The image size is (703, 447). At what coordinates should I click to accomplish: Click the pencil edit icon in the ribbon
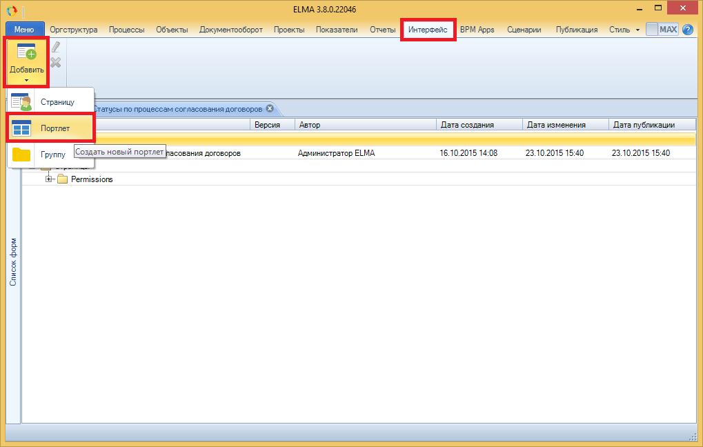click(56, 48)
